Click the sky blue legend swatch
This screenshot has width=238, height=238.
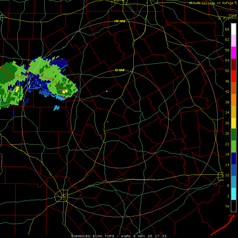(234, 182)
